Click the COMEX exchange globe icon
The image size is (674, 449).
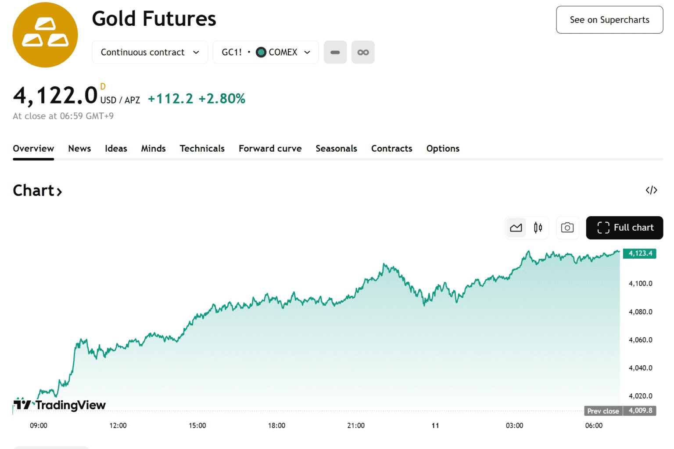(261, 52)
